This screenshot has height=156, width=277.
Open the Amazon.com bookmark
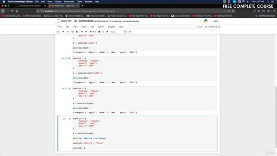pyautogui.click(x=181, y=16)
